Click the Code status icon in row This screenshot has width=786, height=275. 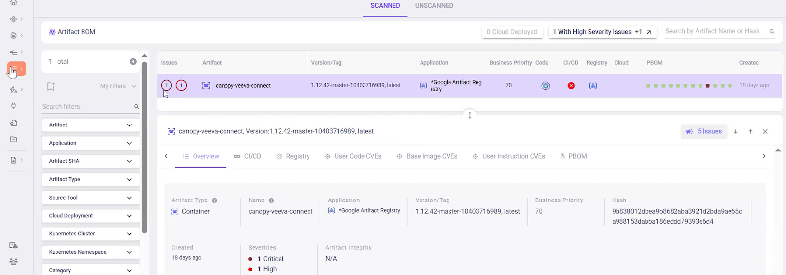(x=545, y=86)
